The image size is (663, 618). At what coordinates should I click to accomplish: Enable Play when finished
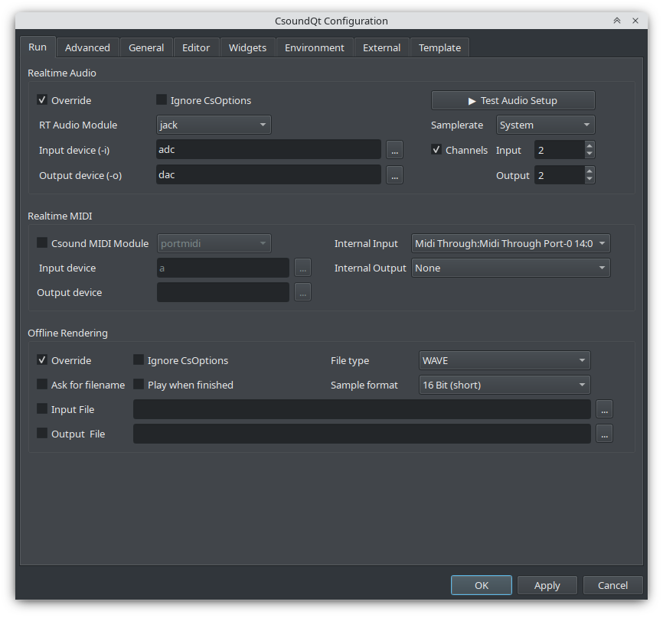click(139, 385)
